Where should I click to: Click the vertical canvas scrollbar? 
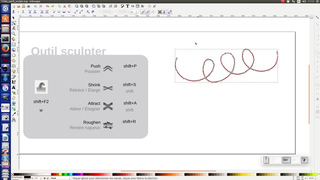[309, 94]
